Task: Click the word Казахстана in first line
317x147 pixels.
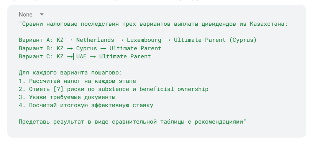Action: [269, 24]
